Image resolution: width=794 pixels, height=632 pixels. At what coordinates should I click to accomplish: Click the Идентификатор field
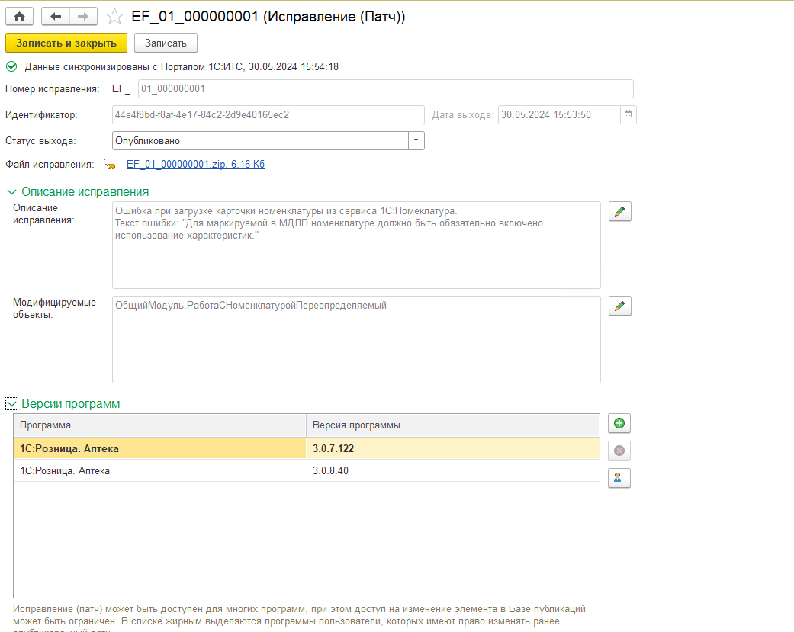[268, 115]
